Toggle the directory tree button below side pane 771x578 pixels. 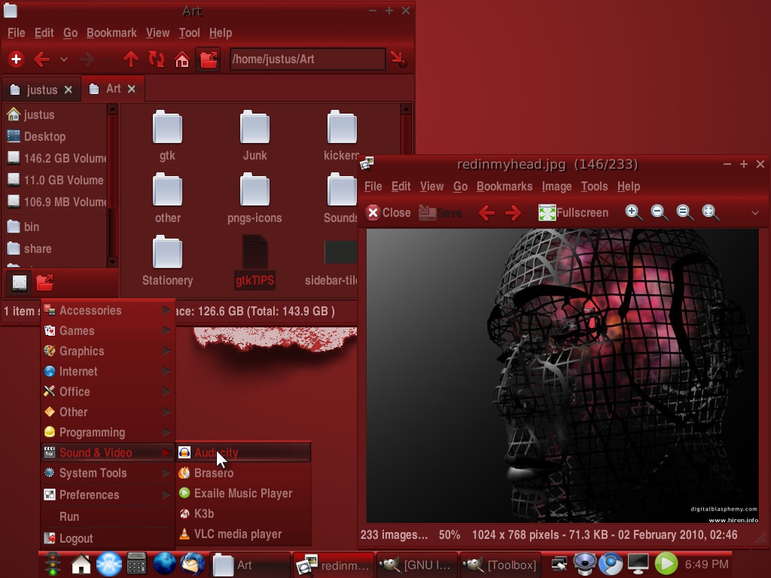click(x=44, y=283)
